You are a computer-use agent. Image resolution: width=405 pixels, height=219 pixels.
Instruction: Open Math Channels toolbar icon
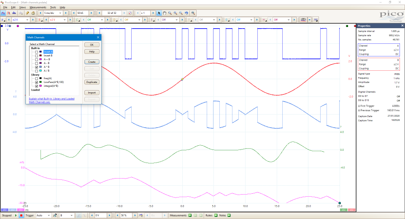[303, 20]
